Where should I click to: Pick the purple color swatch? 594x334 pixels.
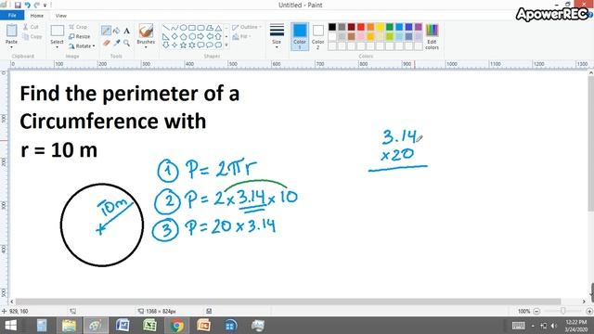point(419,27)
